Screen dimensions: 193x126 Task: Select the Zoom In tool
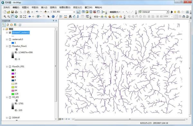(5, 16)
